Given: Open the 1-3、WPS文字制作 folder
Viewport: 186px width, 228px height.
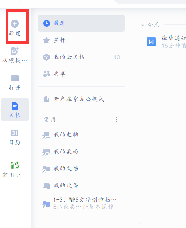Looking at the screenshot, I should pyautogui.click(x=81, y=203).
